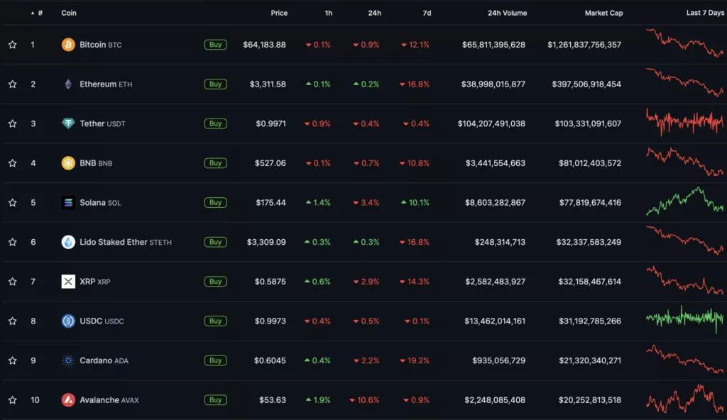Viewport: 727px width, 420px height.
Task: Open the BNB coin page link
Action: (x=96, y=162)
